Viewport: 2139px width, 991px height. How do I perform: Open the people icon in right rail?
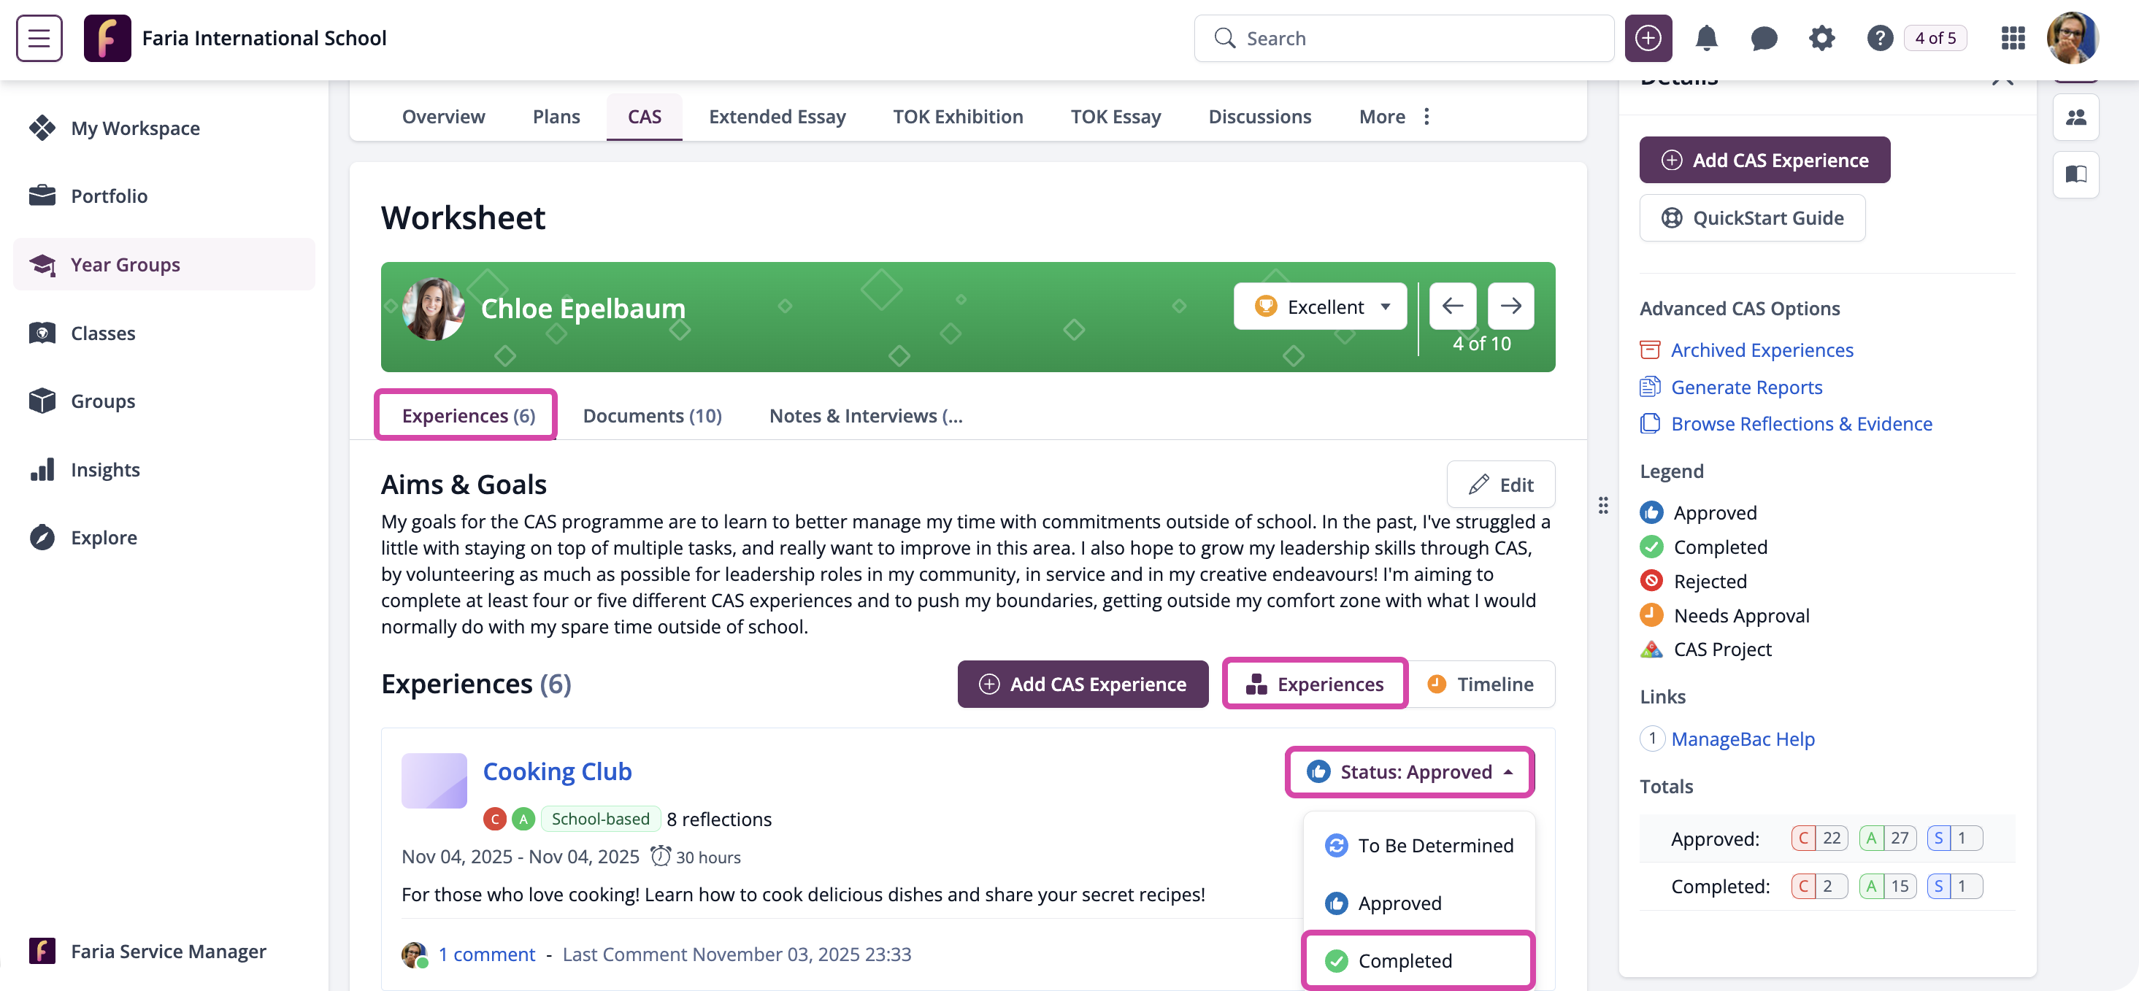2076,118
